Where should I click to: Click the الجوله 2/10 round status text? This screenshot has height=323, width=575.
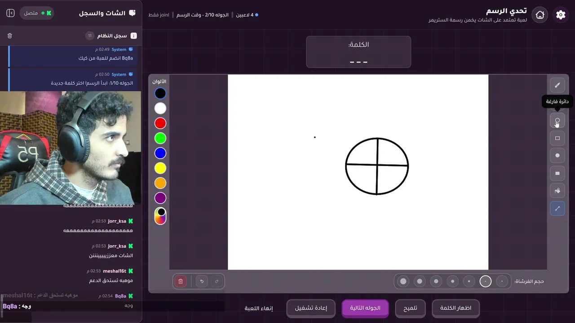click(203, 15)
